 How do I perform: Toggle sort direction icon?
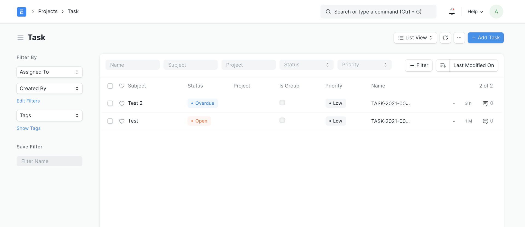click(443, 65)
